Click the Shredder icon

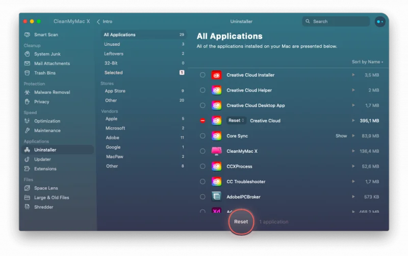click(27, 207)
